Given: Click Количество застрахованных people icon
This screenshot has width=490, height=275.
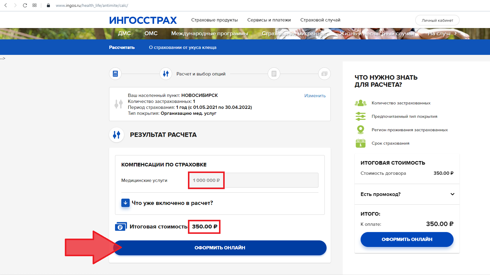Looking at the screenshot, I should click(361, 103).
